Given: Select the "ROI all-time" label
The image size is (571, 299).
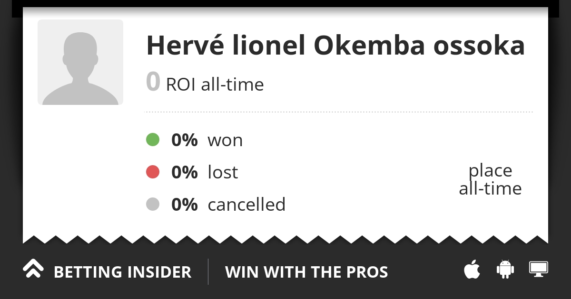Looking at the screenshot, I should click(215, 85).
